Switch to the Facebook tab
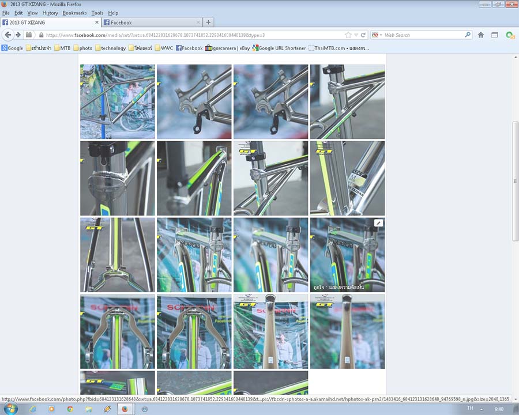The image size is (519, 415). pos(152,22)
